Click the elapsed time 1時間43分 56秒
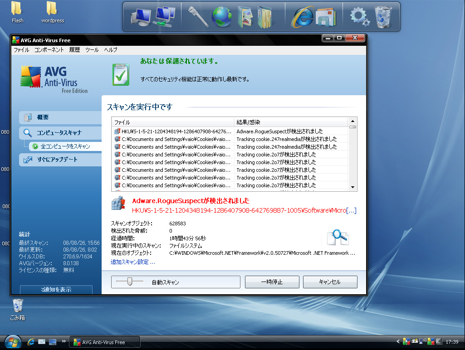Image resolution: width=465 pixels, height=350 pixels. click(187, 238)
